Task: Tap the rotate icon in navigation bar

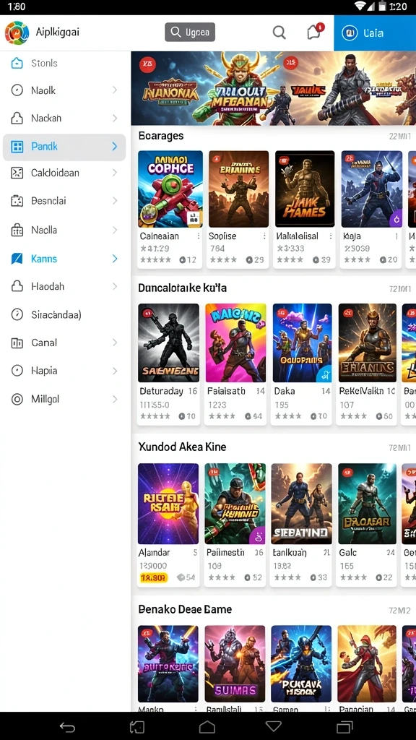Action: [x=137, y=727]
